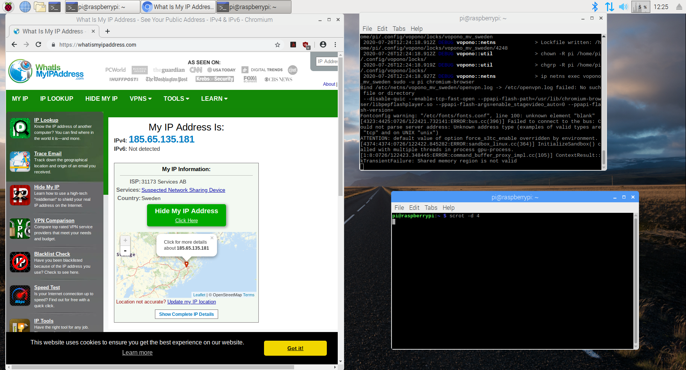Click the WhatIsMyIPAddress site logo
The width and height of the screenshot is (686, 370).
point(46,71)
